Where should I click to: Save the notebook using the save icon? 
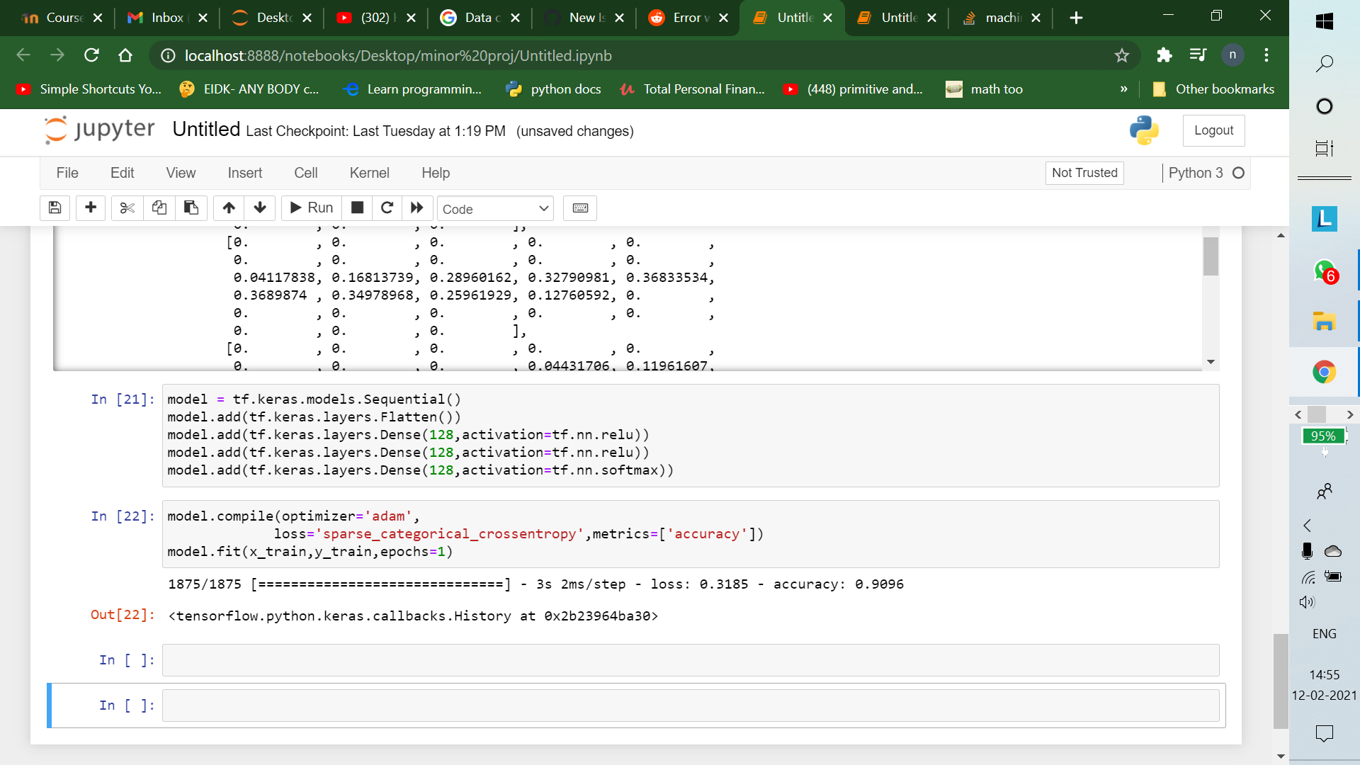pyautogui.click(x=54, y=208)
